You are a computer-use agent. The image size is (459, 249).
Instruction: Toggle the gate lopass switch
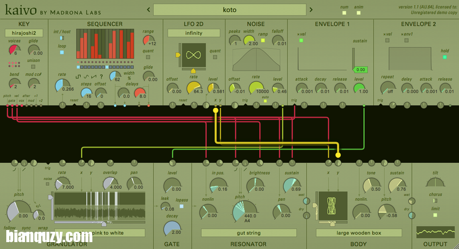tap(181, 207)
